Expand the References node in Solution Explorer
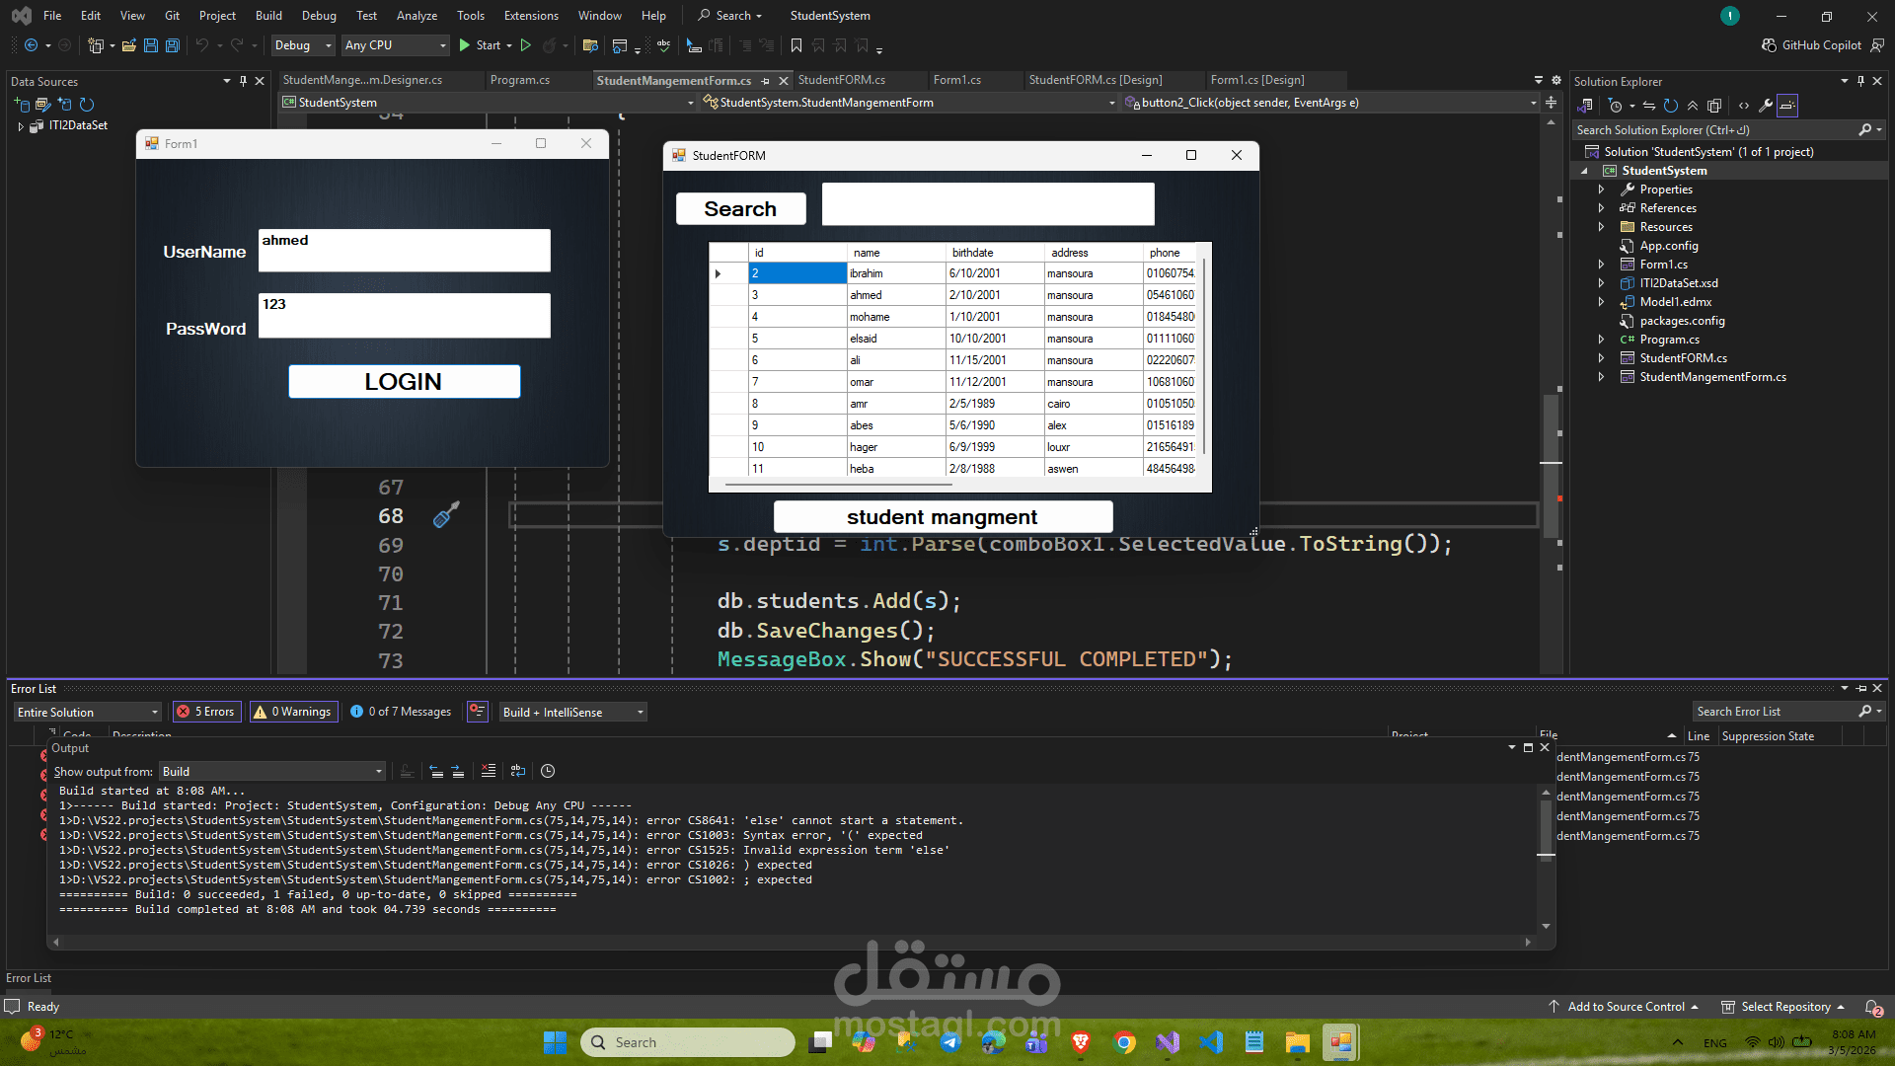 1602,207
